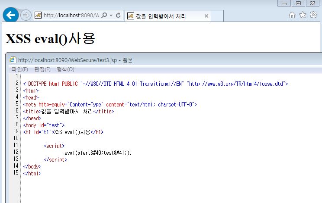The width and height of the screenshot is (322, 203).
Task: Click the opening <script> tag on line 11
Action: point(54,146)
